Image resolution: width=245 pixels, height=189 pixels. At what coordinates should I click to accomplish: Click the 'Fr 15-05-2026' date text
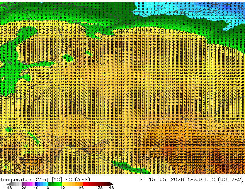coord(162,180)
